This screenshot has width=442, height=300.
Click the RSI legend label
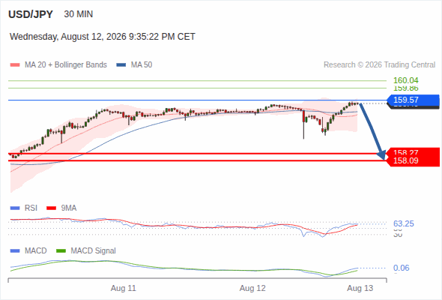(31, 208)
